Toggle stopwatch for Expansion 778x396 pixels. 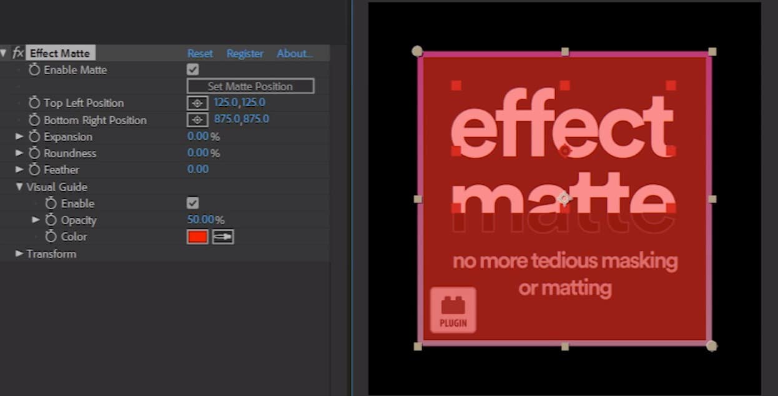point(34,137)
